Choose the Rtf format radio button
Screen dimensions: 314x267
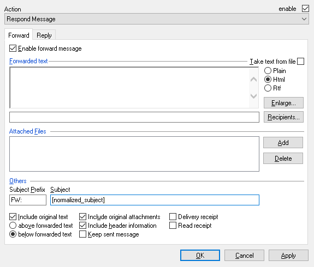point(268,88)
